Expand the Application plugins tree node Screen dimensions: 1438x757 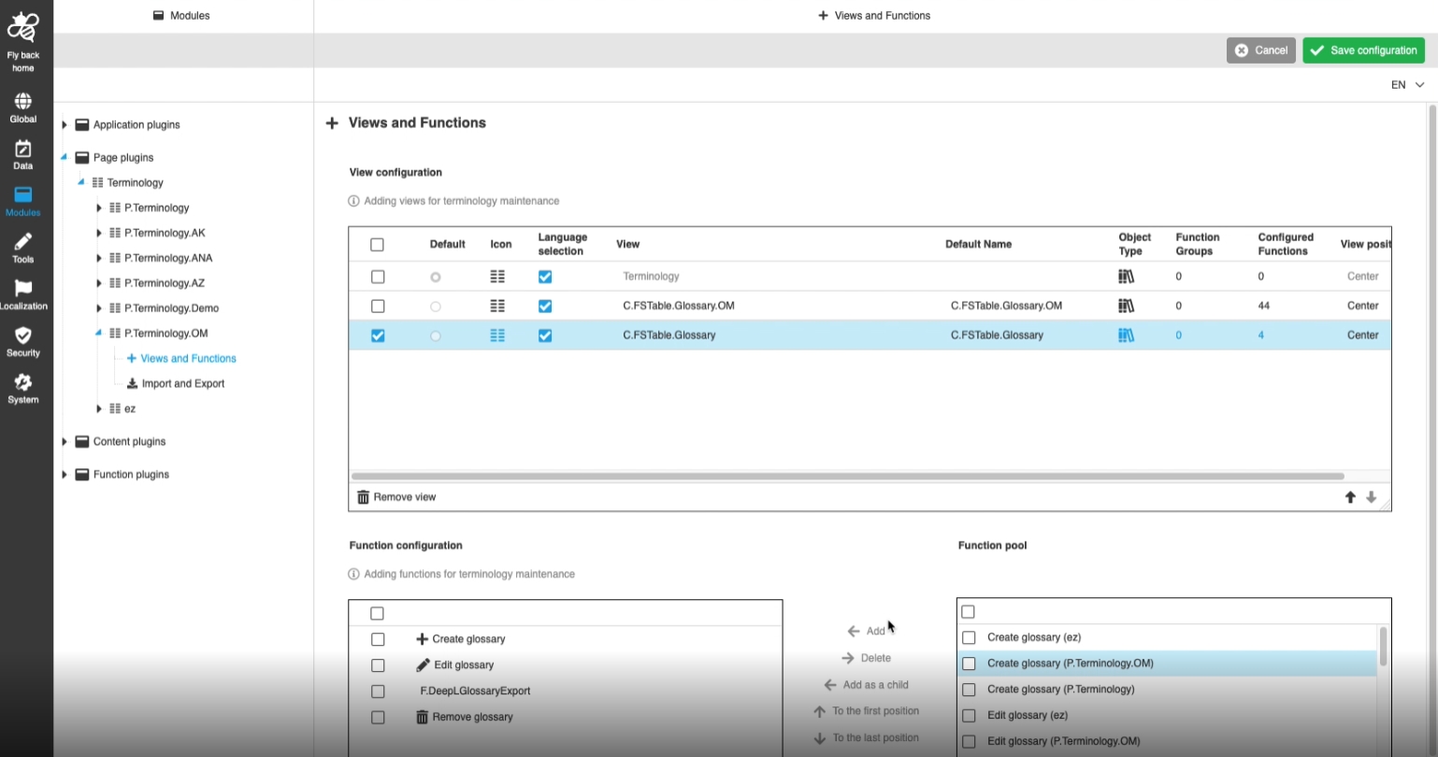coord(65,125)
